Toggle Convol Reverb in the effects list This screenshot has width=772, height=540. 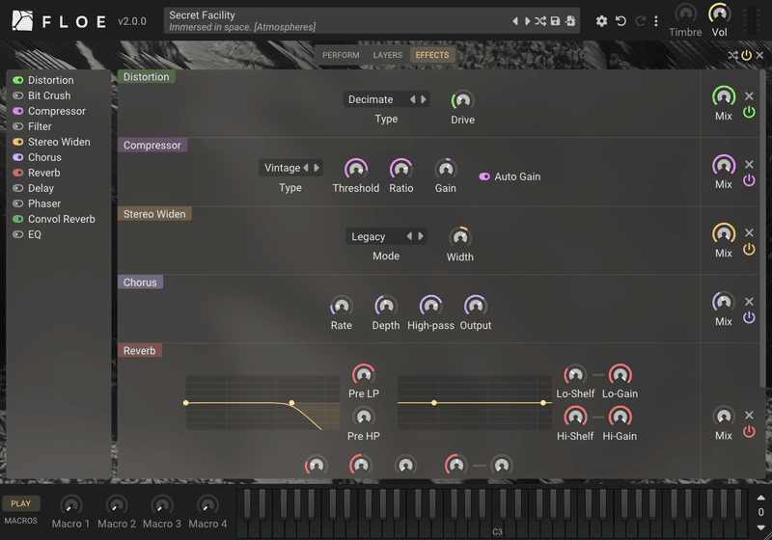coord(17,219)
